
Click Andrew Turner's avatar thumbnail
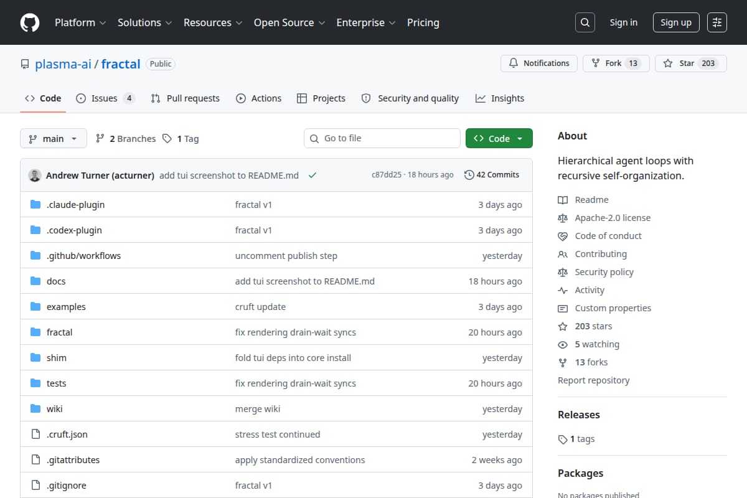pyautogui.click(x=35, y=175)
